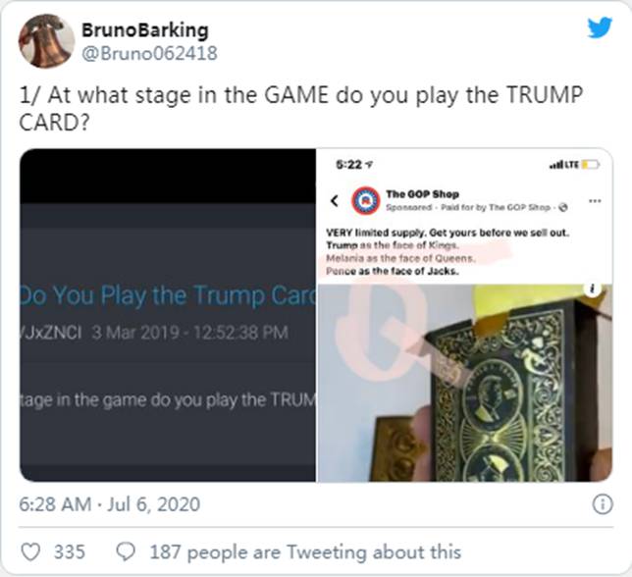Click the tweet text about the TRUMP CARD
This screenshot has width=632, height=577.
tap(301, 108)
